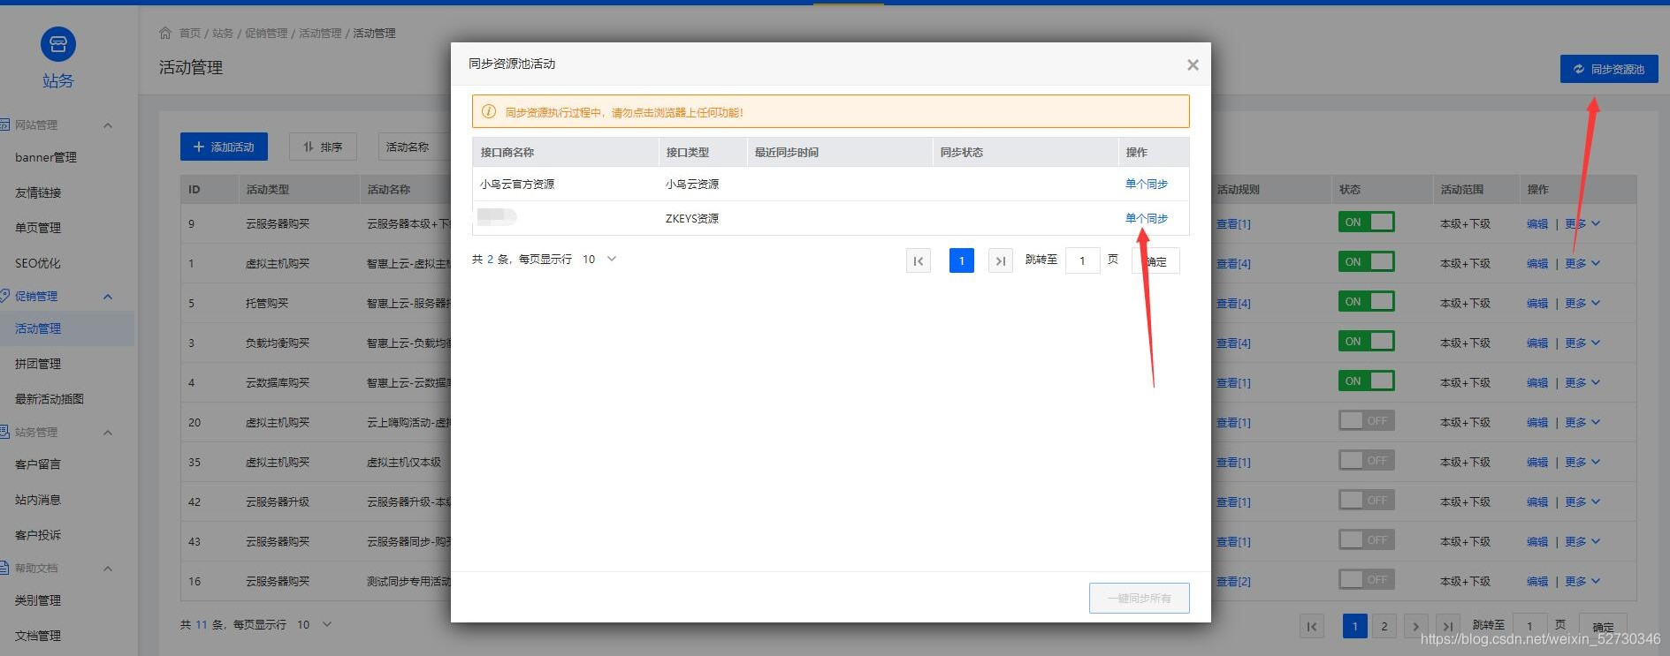Image resolution: width=1670 pixels, height=656 pixels.
Task: Click the 添加活动 button
Action: point(224,147)
